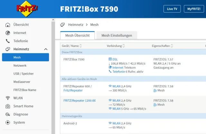This screenshot has height=134, width=206.
Task: Click the DSL connection icon
Action: pyautogui.click(x=110, y=59)
